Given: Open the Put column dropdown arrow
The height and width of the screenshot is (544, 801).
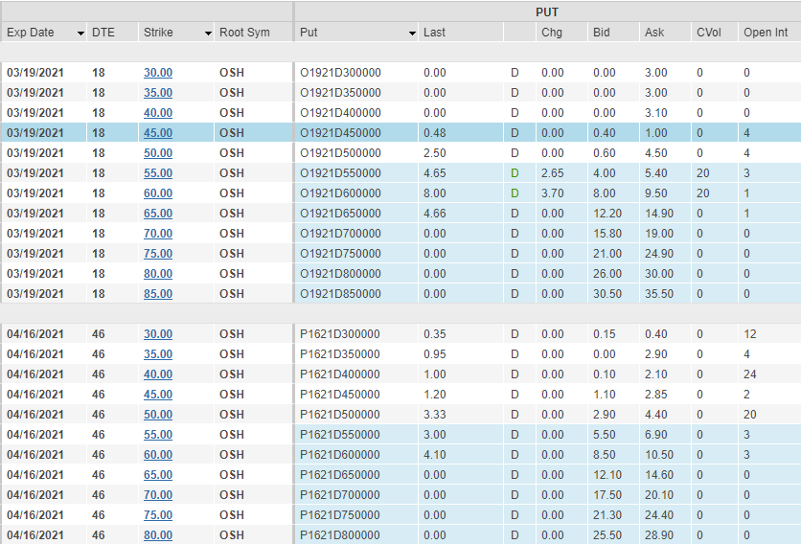Looking at the screenshot, I should pyautogui.click(x=412, y=34).
